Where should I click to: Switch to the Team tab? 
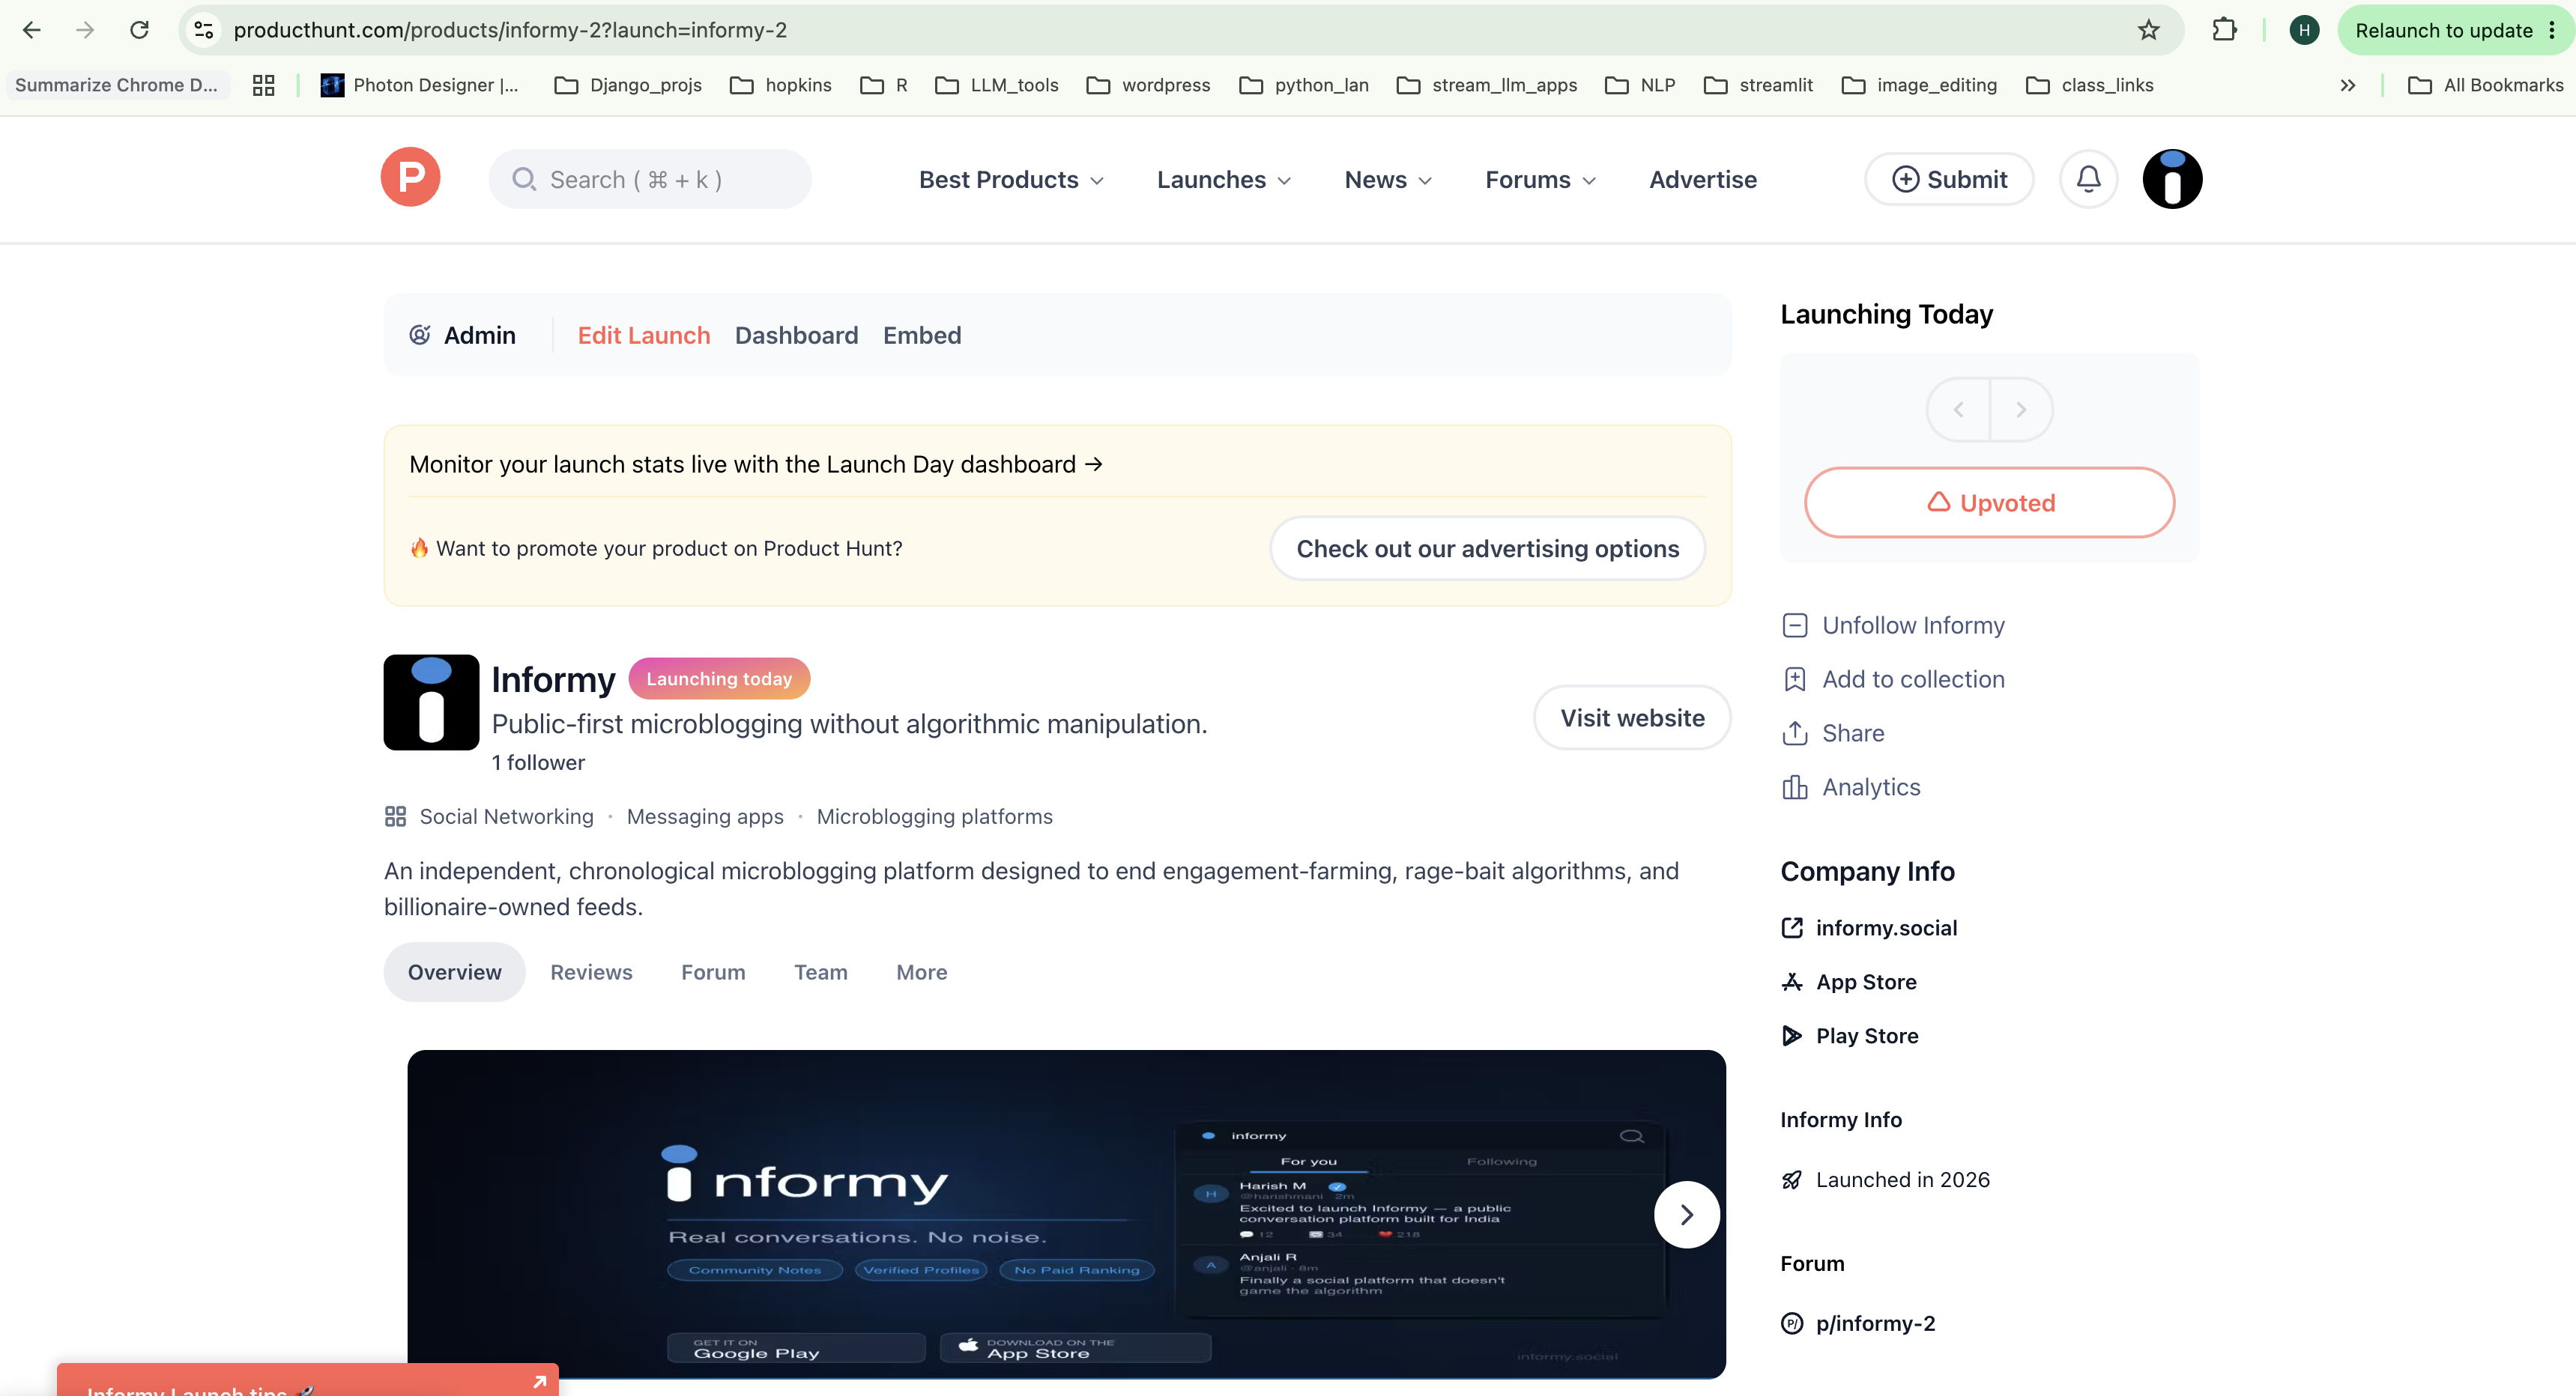click(x=820, y=972)
